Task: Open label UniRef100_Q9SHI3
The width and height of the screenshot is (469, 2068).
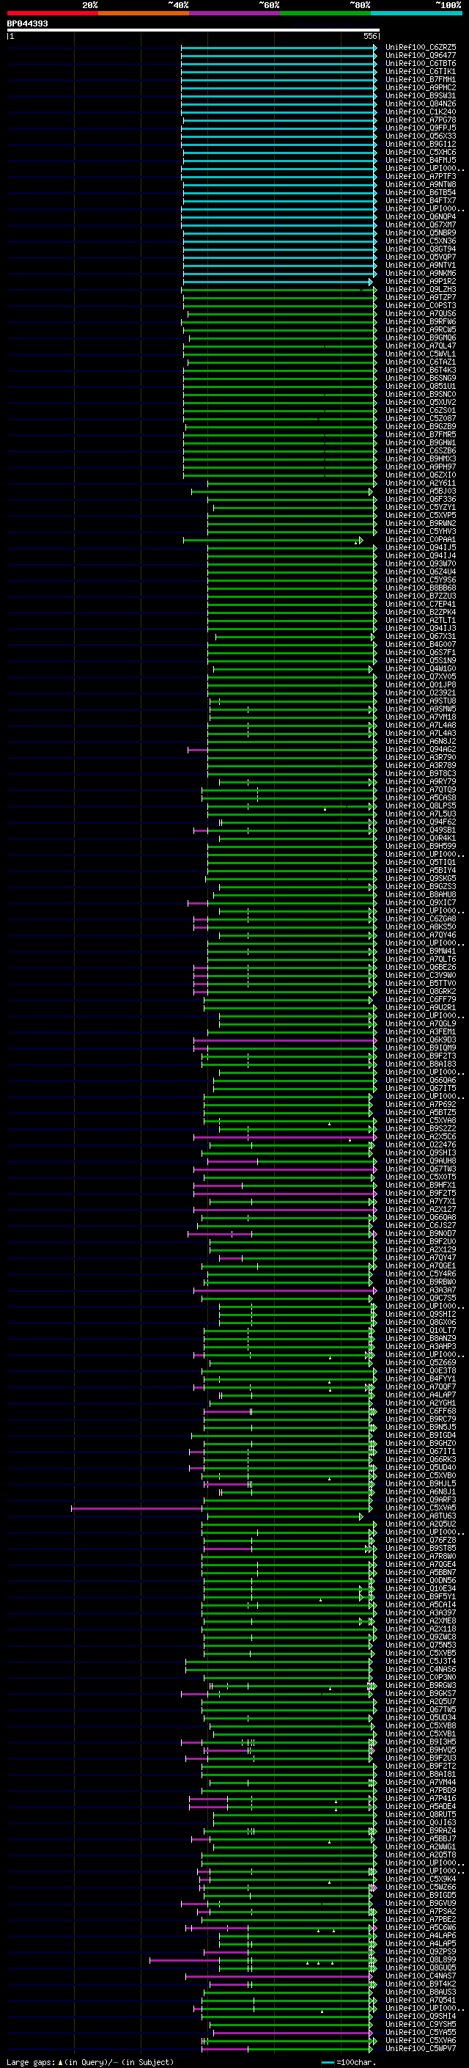Action: [421, 1154]
